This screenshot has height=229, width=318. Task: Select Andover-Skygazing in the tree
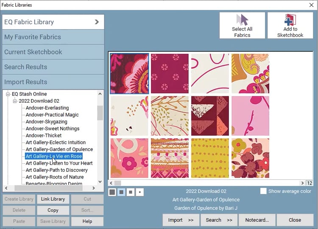coord(47,122)
